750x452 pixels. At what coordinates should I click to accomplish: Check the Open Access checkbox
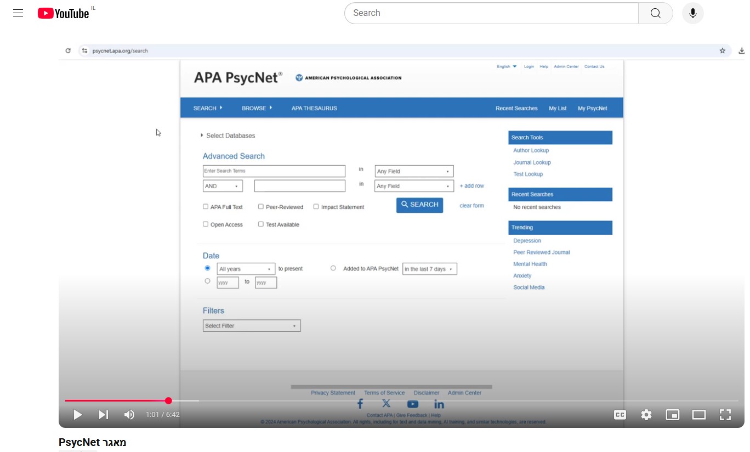click(x=206, y=224)
